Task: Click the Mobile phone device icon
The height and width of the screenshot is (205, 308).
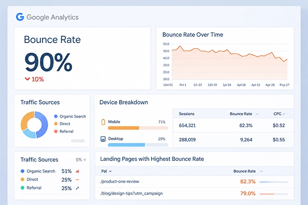Action: pos(103,122)
